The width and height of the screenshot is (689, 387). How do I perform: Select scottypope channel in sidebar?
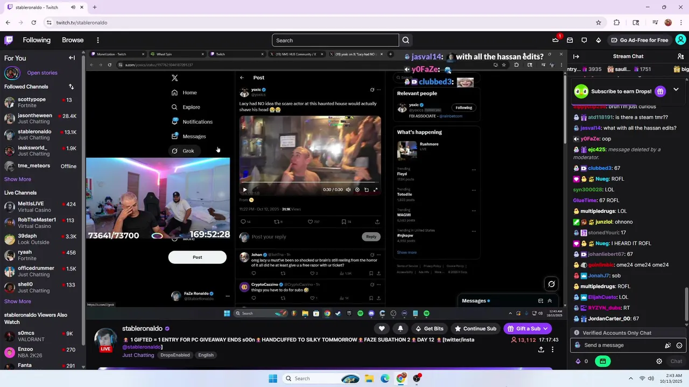tap(41, 103)
